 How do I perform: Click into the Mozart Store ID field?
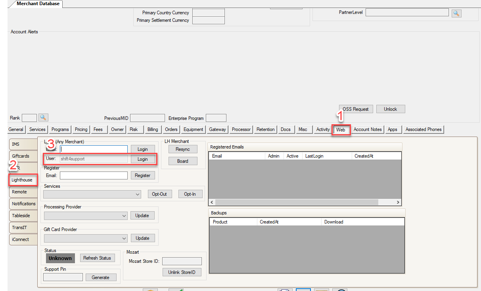(182, 261)
